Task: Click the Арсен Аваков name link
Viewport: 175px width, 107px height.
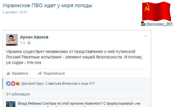Action: (x=34, y=37)
